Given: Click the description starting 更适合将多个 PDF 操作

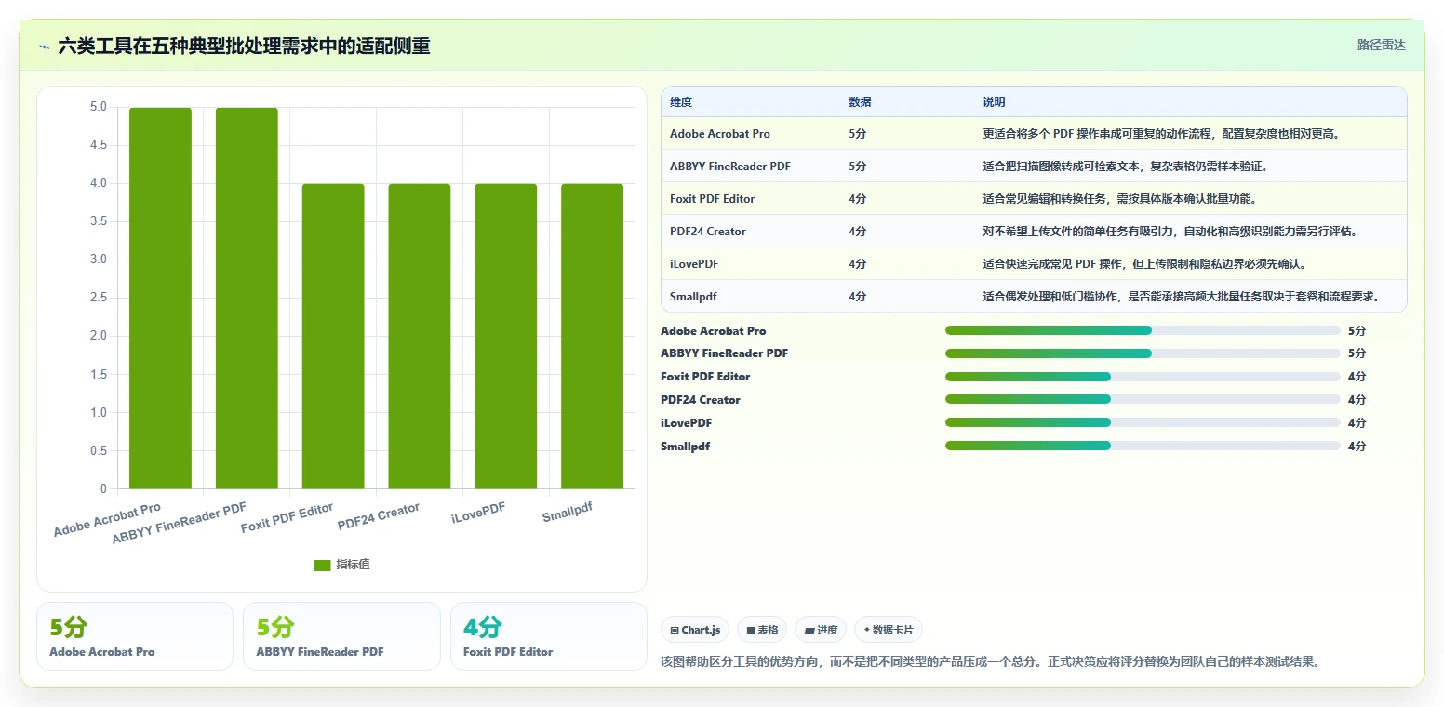Looking at the screenshot, I should pyautogui.click(x=1160, y=134).
